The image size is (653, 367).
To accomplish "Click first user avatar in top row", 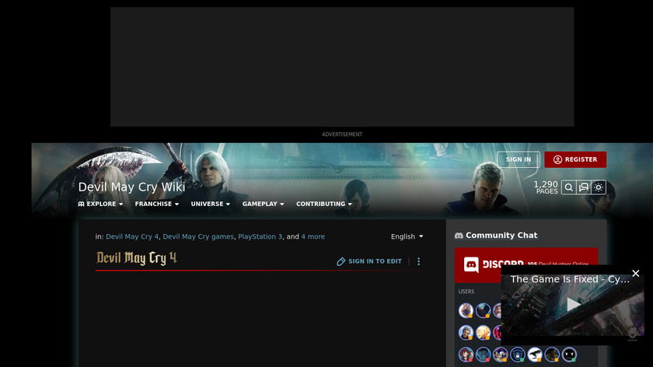I will 466,310.
